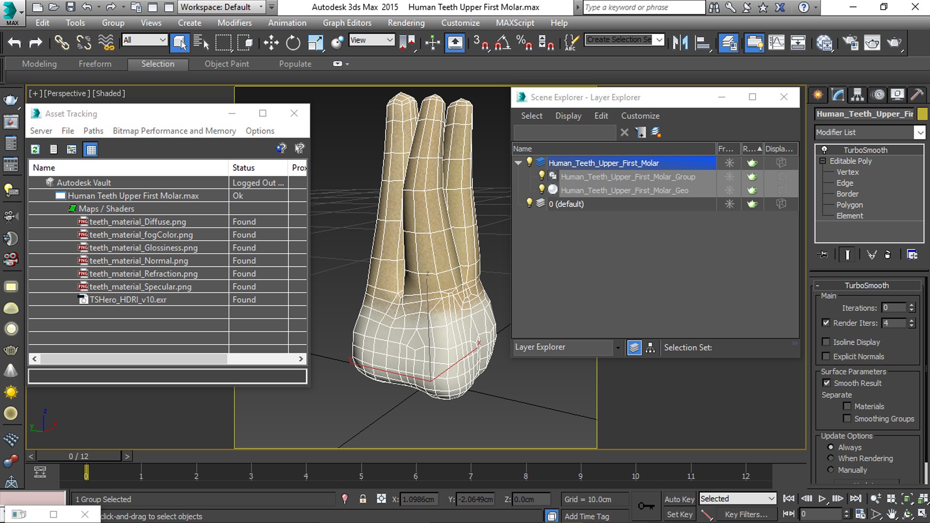930x523 pixels.
Task: Toggle the selection lock padlock icon
Action: tap(363, 499)
